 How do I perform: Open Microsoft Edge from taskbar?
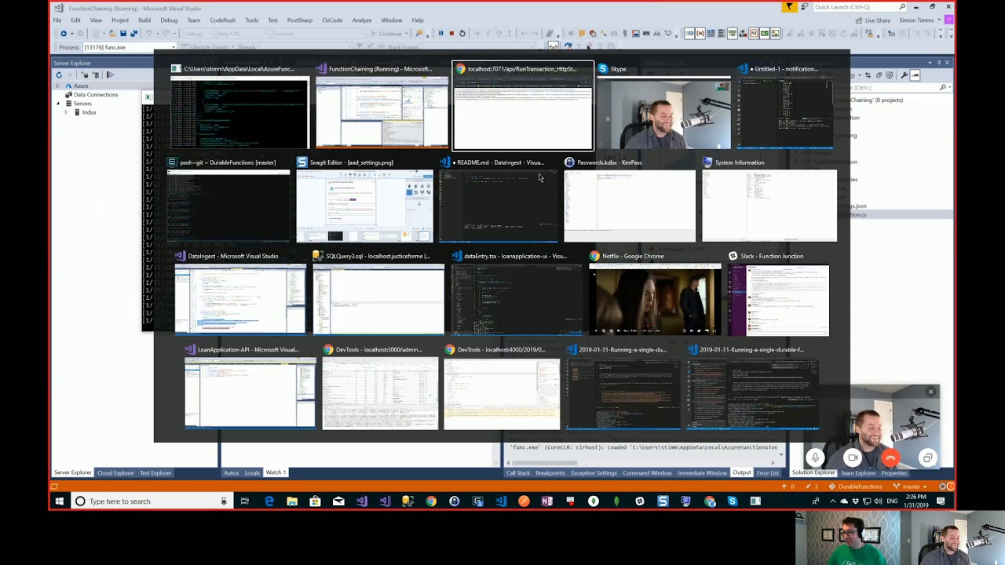269,501
